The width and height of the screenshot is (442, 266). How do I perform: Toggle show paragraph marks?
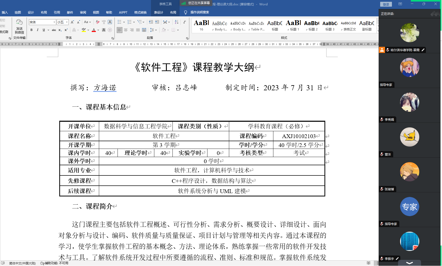tap(184, 22)
